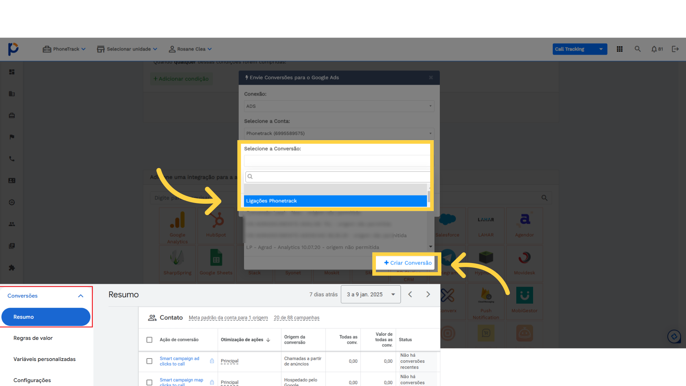Close the Envie Conversões dialog
Viewport: 686px width, 386px height.
pos(431,77)
